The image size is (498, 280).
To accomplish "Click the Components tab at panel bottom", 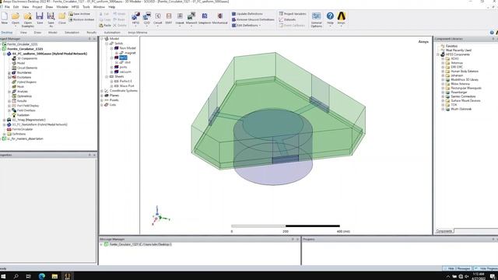I will pos(444,231).
